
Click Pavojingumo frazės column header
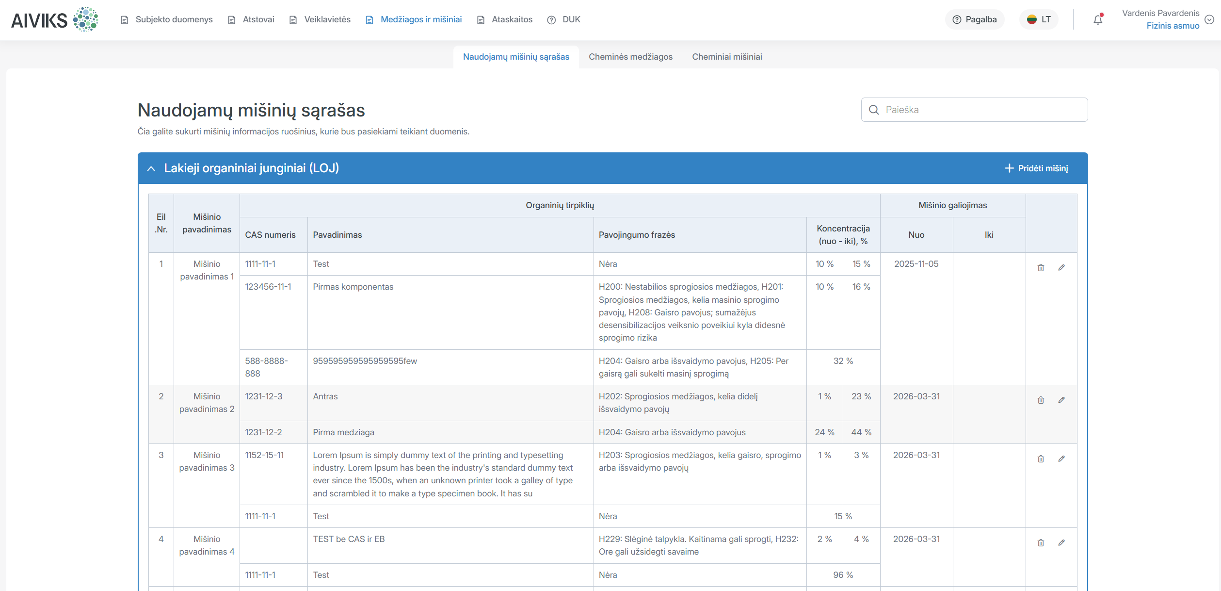coord(700,235)
